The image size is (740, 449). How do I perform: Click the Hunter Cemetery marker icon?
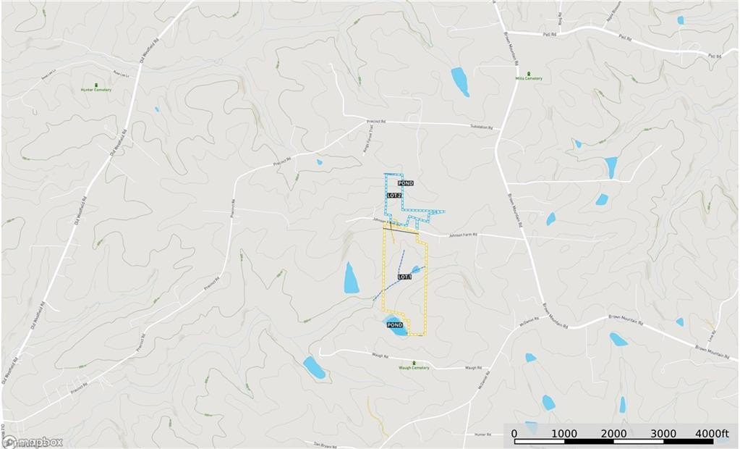(x=96, y=85)
